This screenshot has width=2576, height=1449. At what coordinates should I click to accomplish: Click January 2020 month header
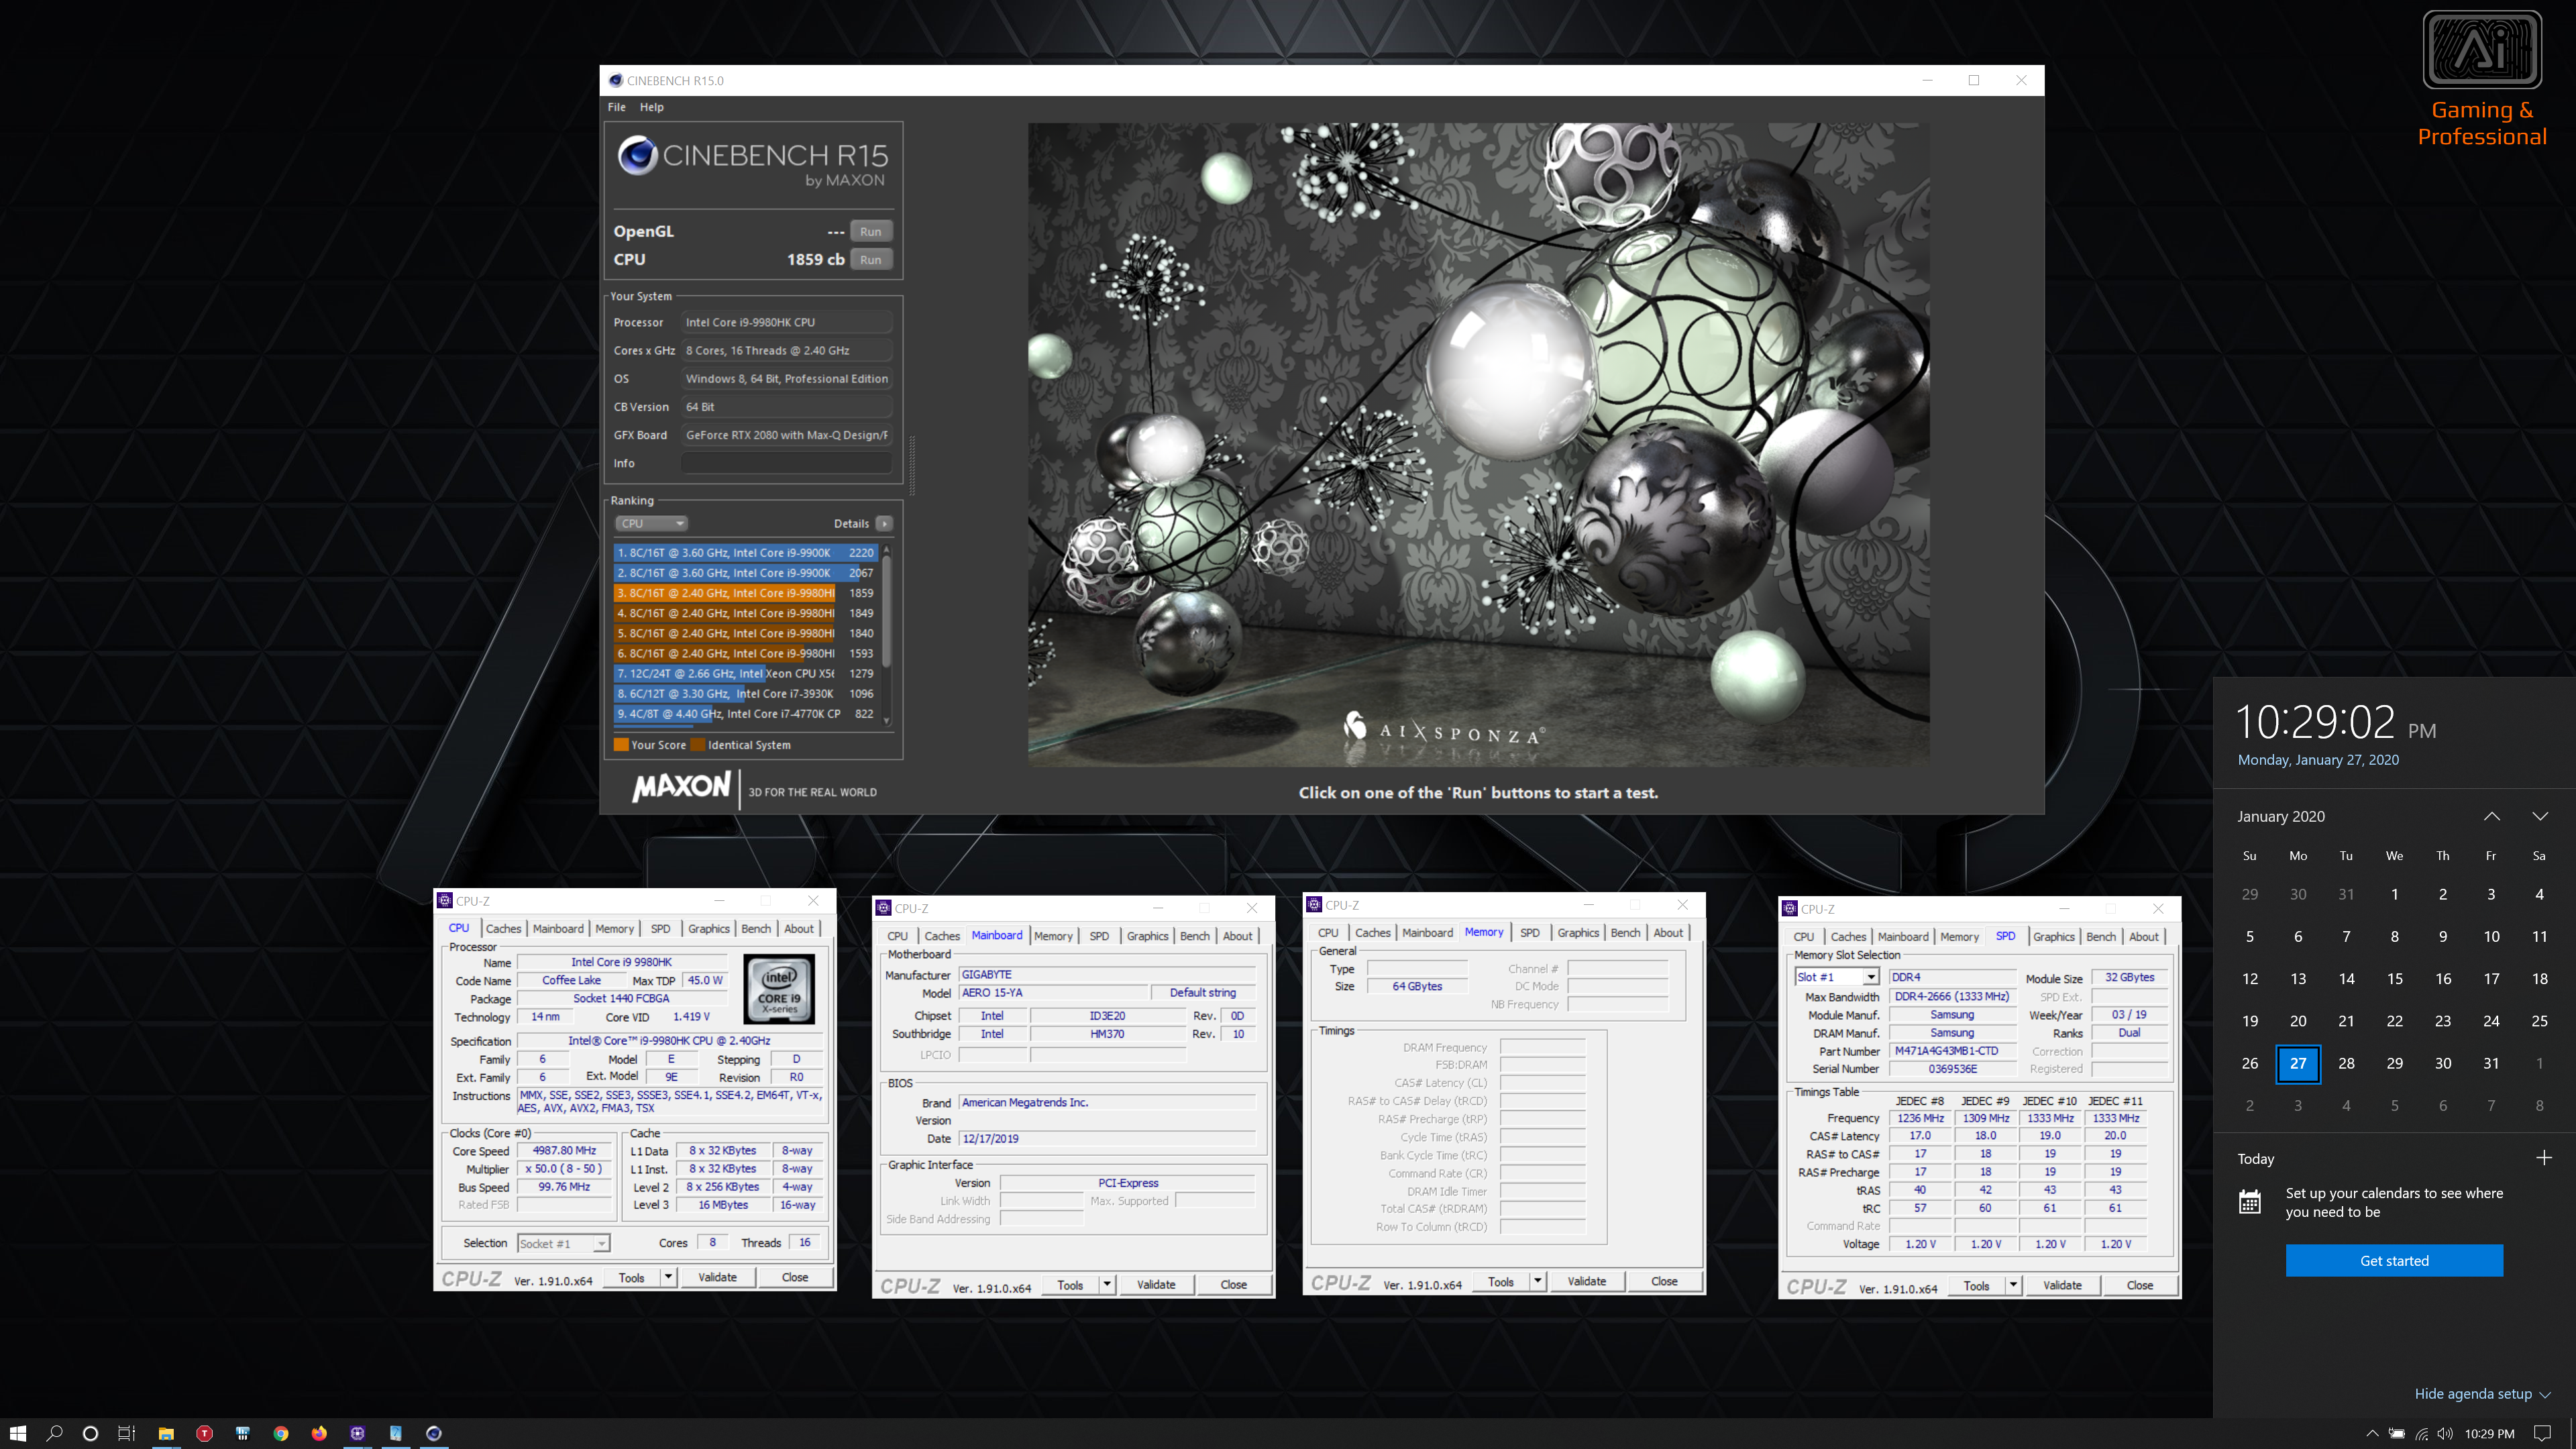tap(2281, 816)
